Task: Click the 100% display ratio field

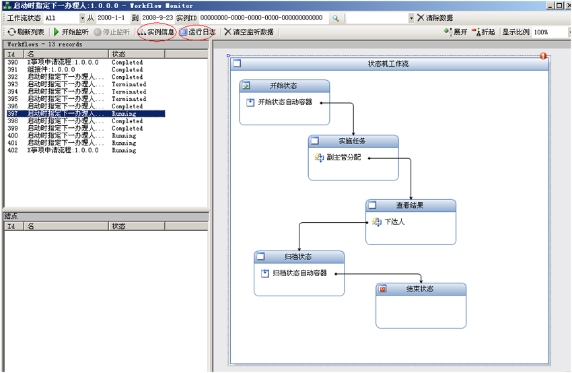Action: pos(549,32)
